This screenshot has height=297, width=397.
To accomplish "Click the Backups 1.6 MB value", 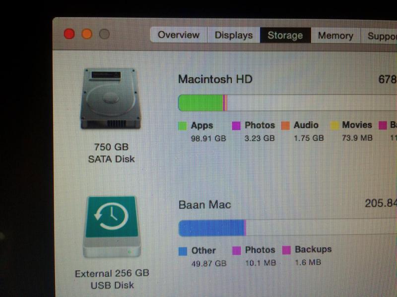I will tap(308, 262).
